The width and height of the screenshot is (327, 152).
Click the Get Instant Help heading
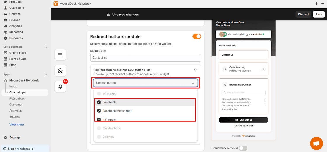(227, 45)
